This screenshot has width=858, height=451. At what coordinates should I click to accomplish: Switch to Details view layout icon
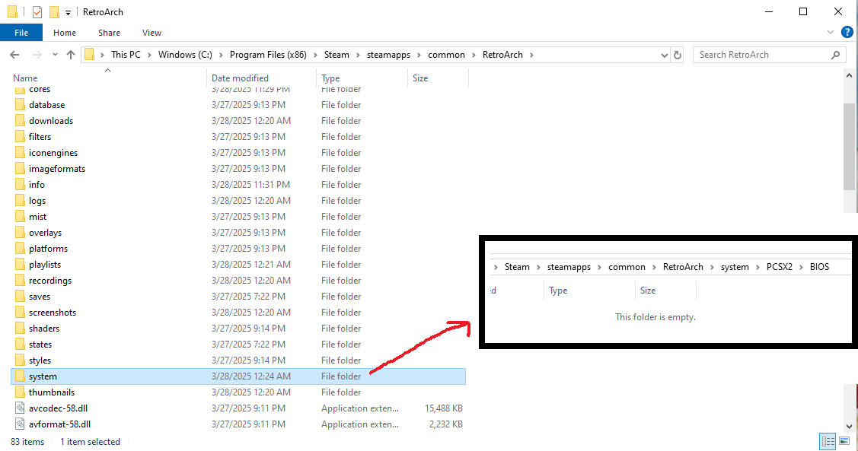click(x=828, y=441)
